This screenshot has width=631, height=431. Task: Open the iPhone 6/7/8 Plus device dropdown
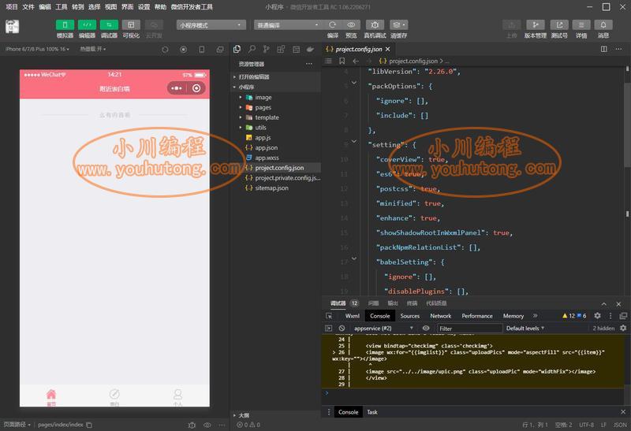(x=37, y=49)
